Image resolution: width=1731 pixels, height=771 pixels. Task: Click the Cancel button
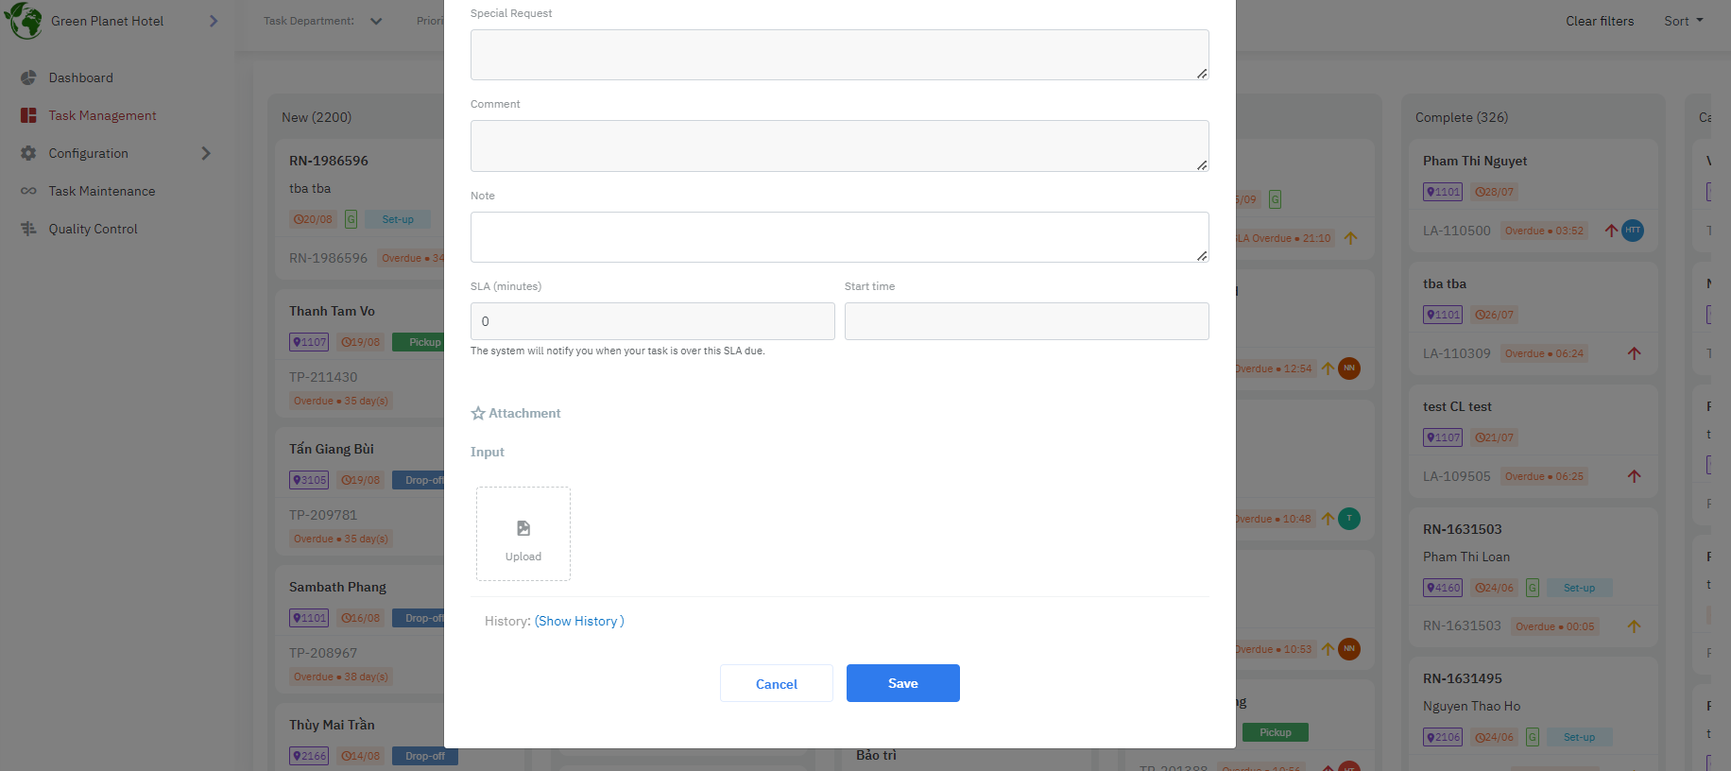click(x=776, y=683)
